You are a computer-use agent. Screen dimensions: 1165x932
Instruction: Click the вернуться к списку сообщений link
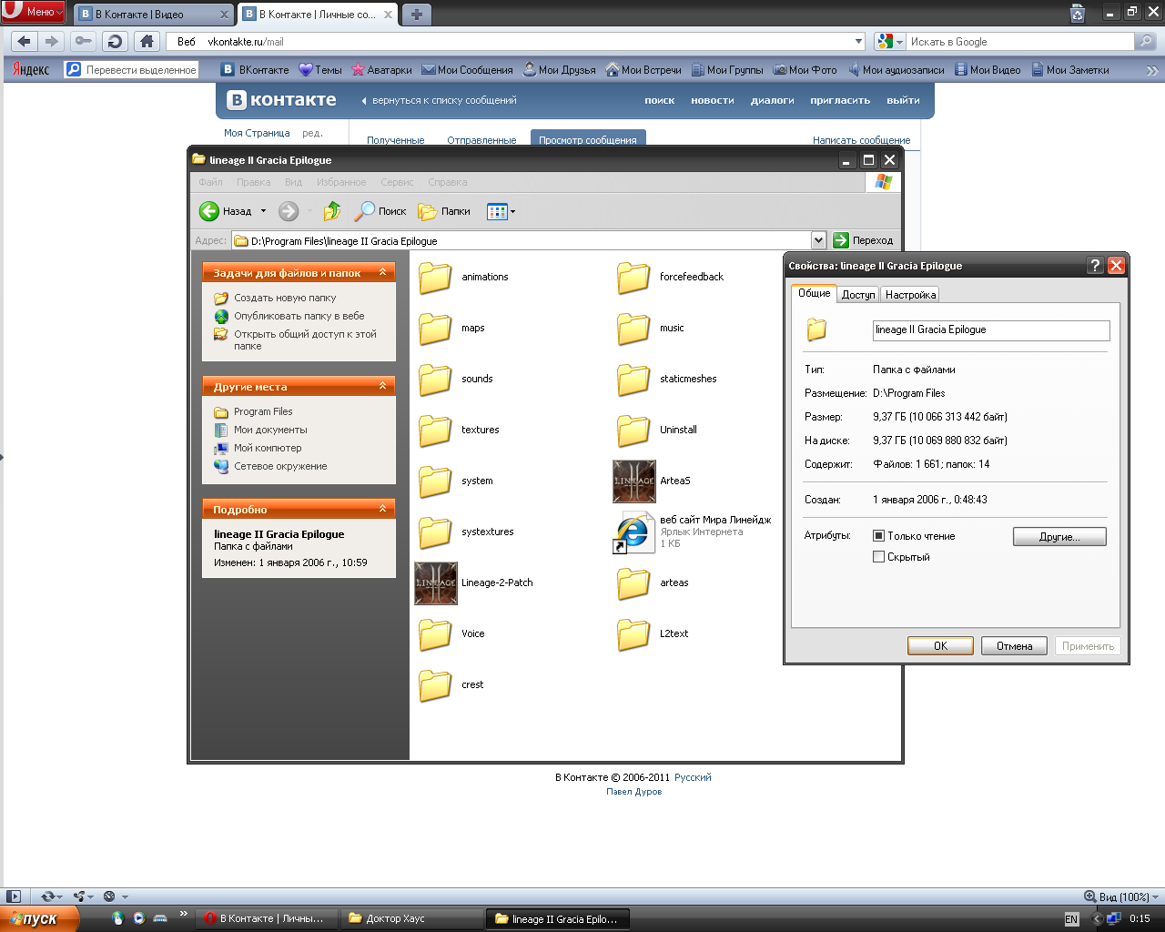tap(444, 100)
